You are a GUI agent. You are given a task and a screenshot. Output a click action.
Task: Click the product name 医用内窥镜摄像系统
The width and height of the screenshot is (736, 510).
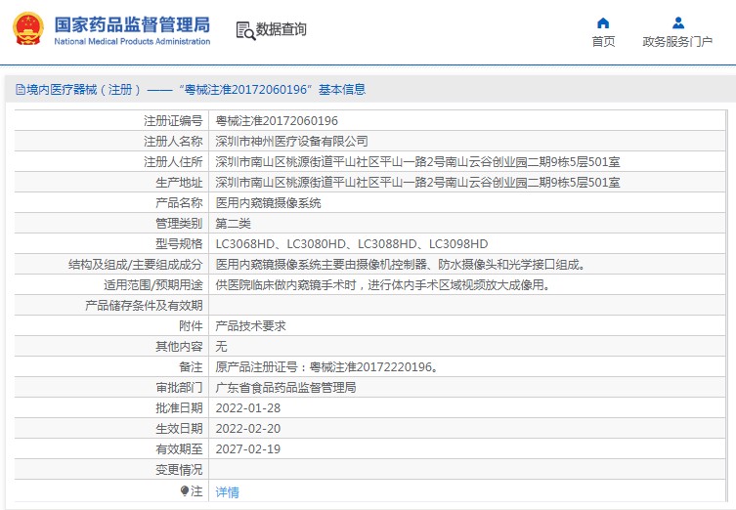[x=268, y=203]
